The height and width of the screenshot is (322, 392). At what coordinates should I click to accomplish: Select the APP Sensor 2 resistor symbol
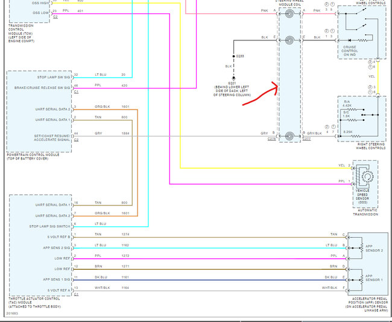pyautogui.click(x=361, y=248)
